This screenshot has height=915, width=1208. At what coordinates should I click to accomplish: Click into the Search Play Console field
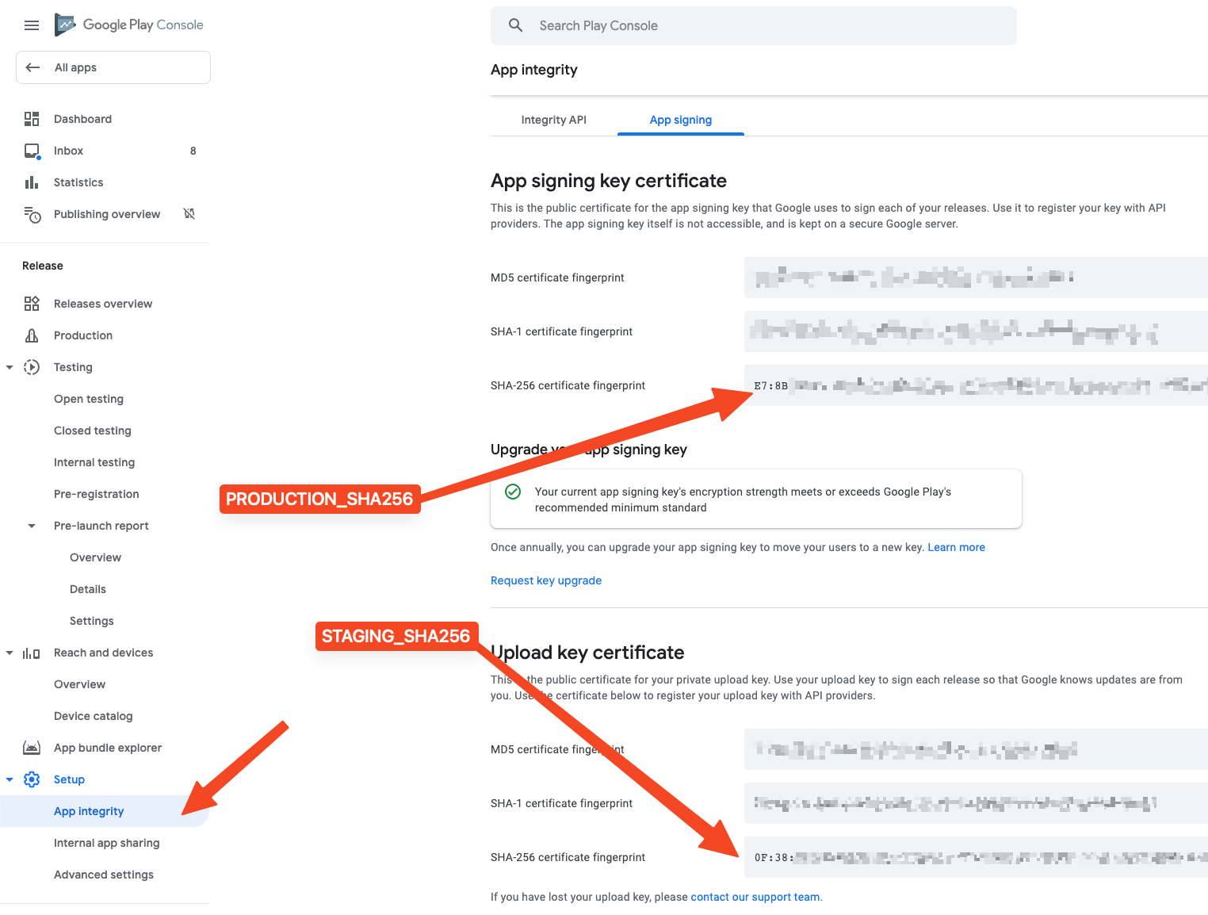(x=753, y=25)
